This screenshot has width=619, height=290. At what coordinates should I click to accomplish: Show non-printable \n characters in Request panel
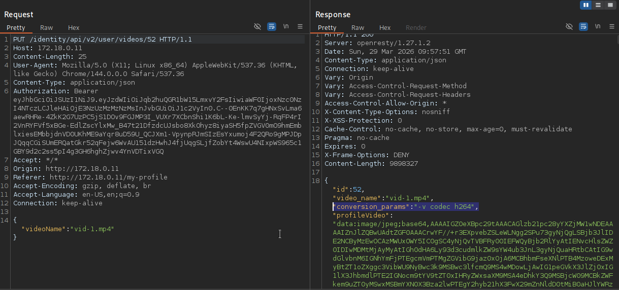pos(286,26)
